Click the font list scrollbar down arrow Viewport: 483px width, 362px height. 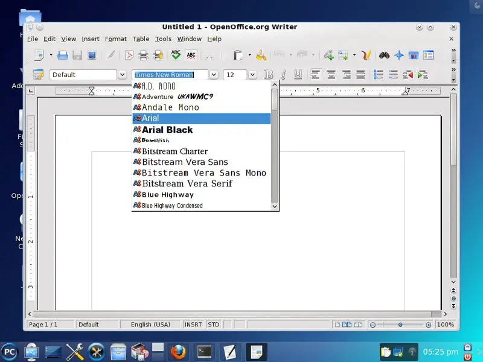(275, 206)
